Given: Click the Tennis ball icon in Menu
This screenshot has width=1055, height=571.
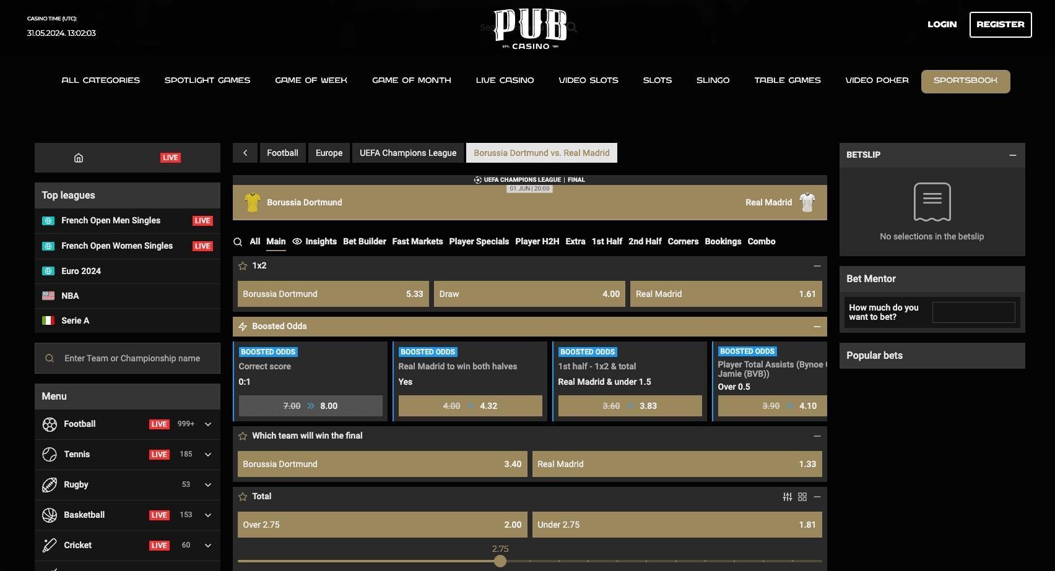Looking at the screenshot, I should (50, 455).
